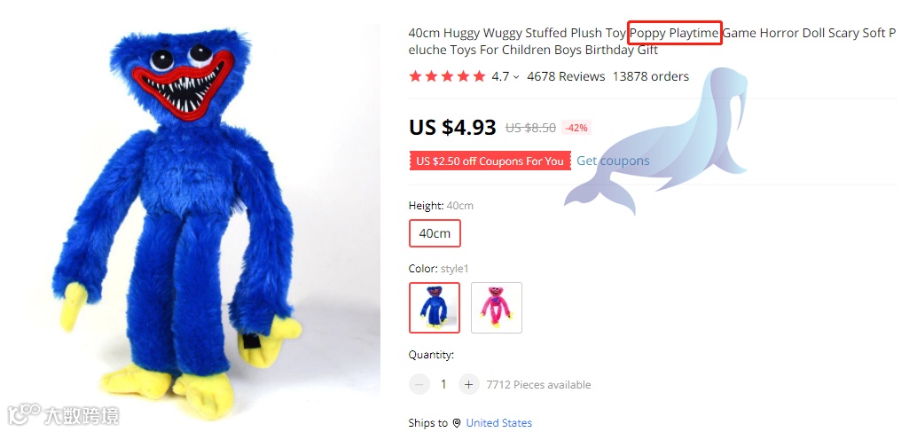Screen dimensions: 917x432
Task: Click the Get coupons link
Action: 613,161
